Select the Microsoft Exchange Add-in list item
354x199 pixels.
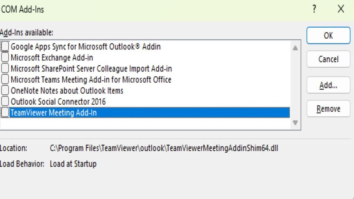(x=52, y=57)
